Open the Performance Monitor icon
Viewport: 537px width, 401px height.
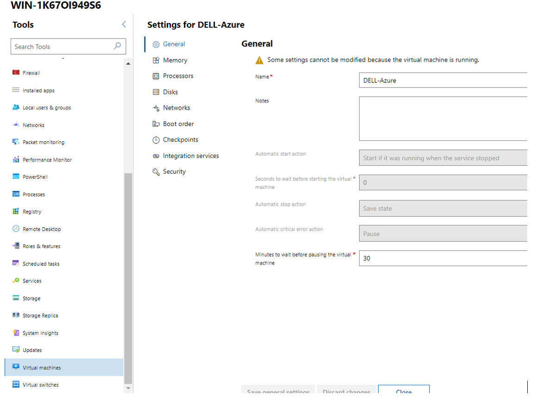(16, 159)
